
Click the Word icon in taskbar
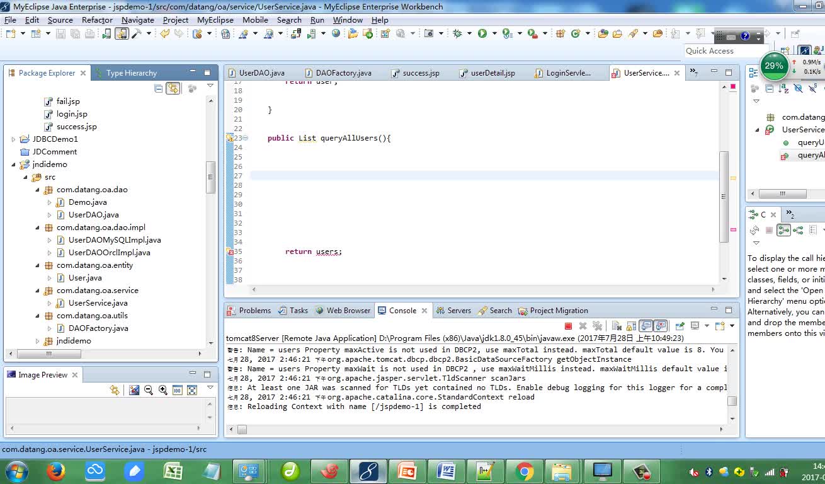[446, 471]
